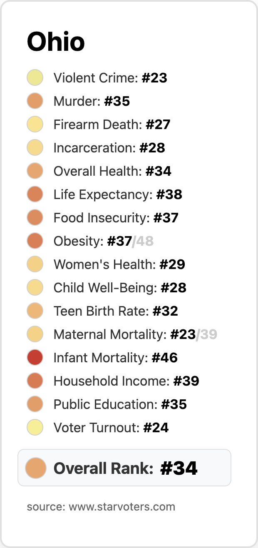Image resolution: width=258 pixels, height=548 pixels.
Task: Click the Murder rank color dot
Action: point(35,101)
